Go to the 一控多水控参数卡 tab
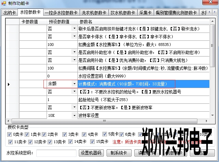The image size is (219, 162). (61, 13)
